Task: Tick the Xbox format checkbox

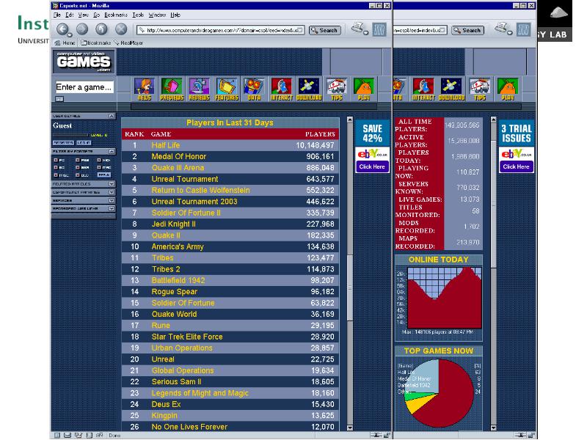Action: click(99, 160)
